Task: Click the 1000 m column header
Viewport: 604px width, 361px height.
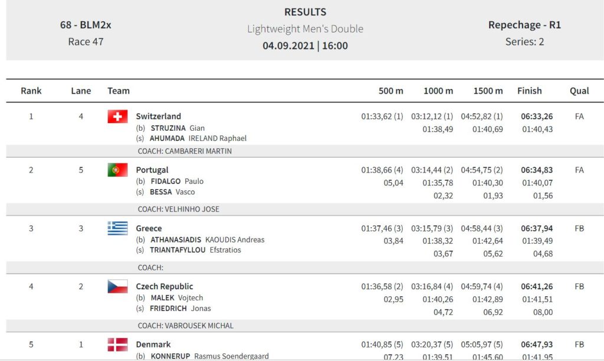Action: click(x=438, y=91)
